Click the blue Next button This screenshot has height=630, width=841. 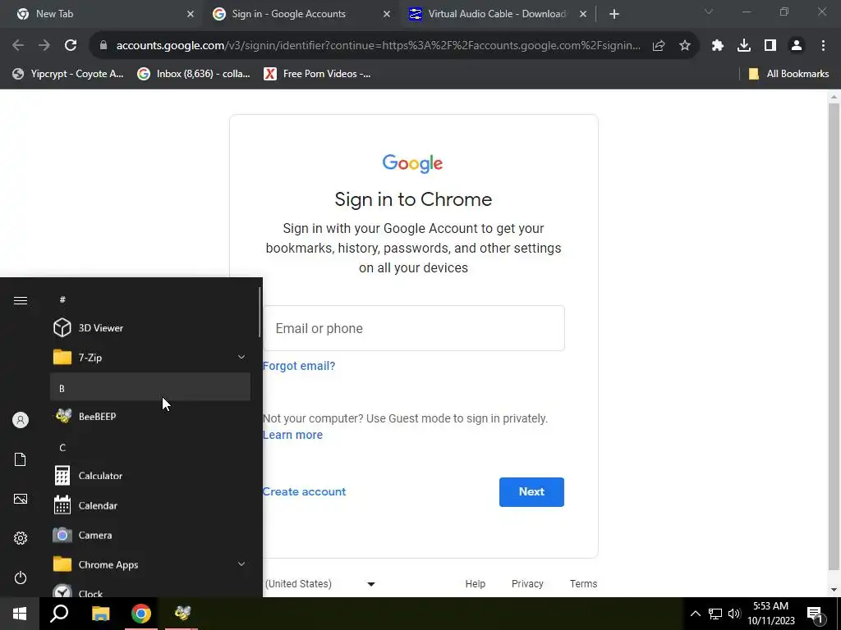point(531,492)
